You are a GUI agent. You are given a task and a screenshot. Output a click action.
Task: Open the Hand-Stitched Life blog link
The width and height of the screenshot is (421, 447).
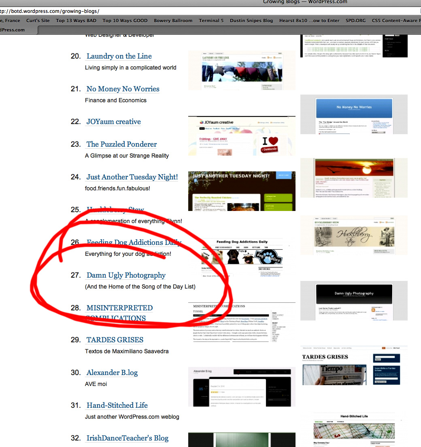point(117,406)
